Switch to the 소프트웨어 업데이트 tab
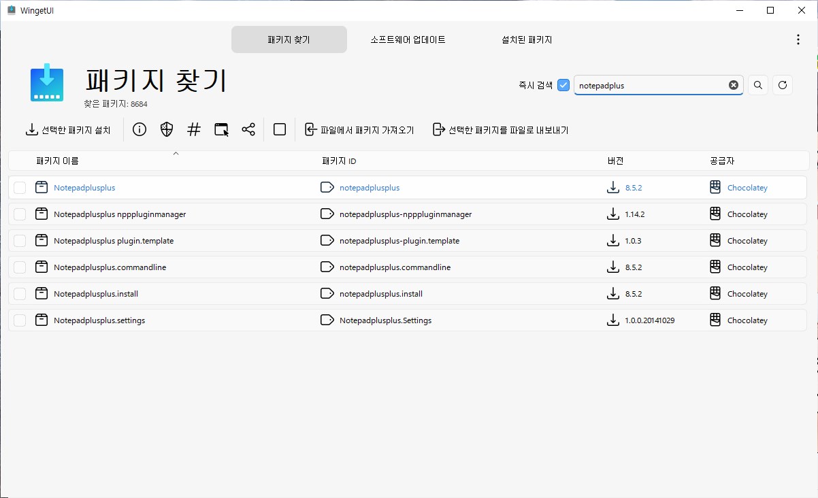 coord(407,39)
